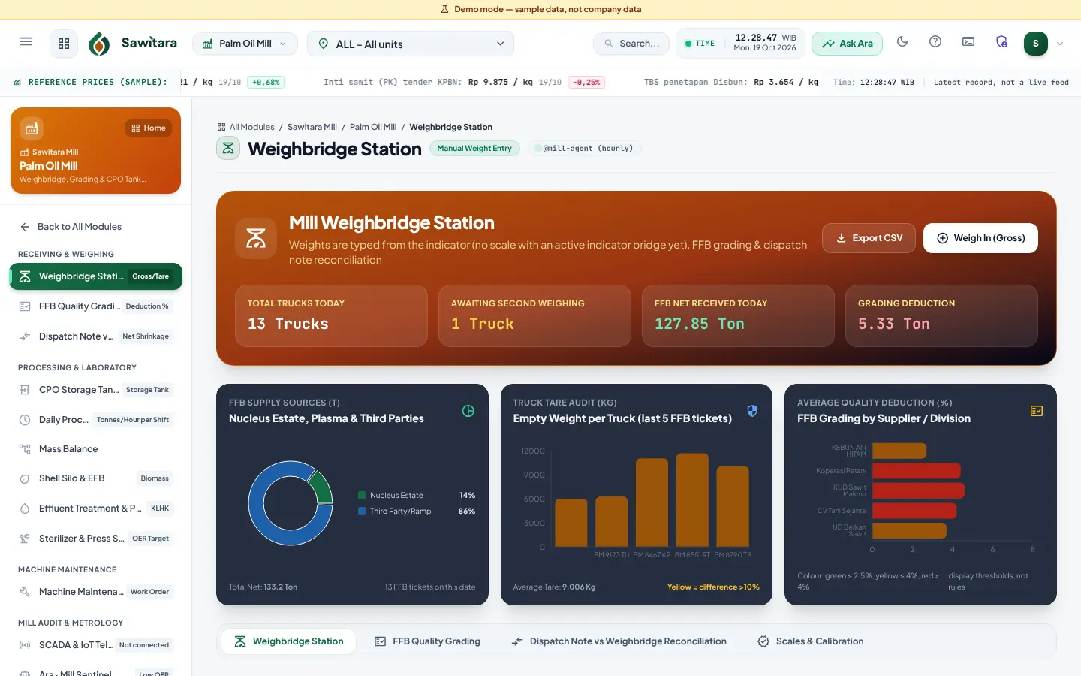Click the Third Party/Ramp blue legend swatch
1081x676 pixels.
pyautogui.click(x=362, y=511)
